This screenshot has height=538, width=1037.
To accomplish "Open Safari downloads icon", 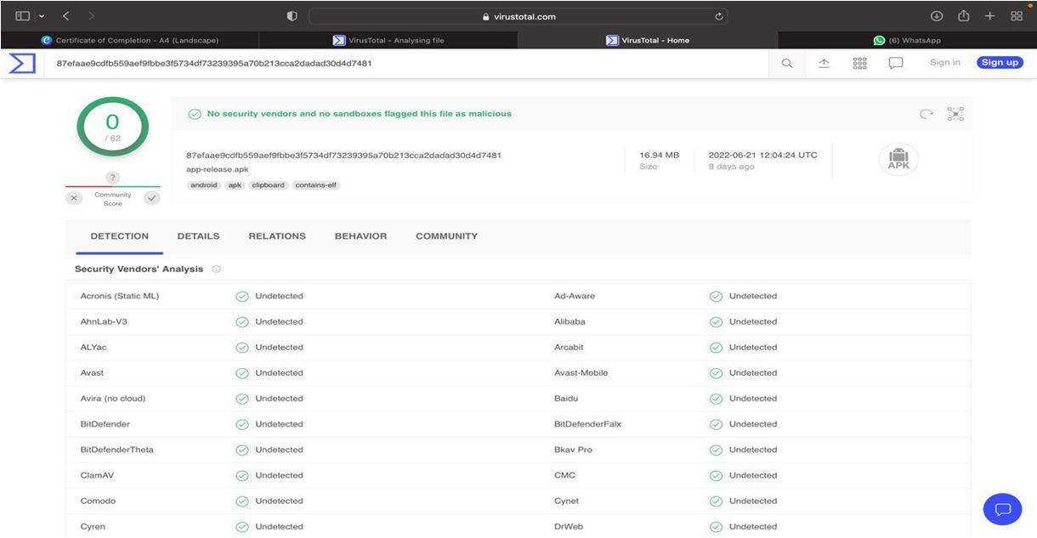I will 937,16.
